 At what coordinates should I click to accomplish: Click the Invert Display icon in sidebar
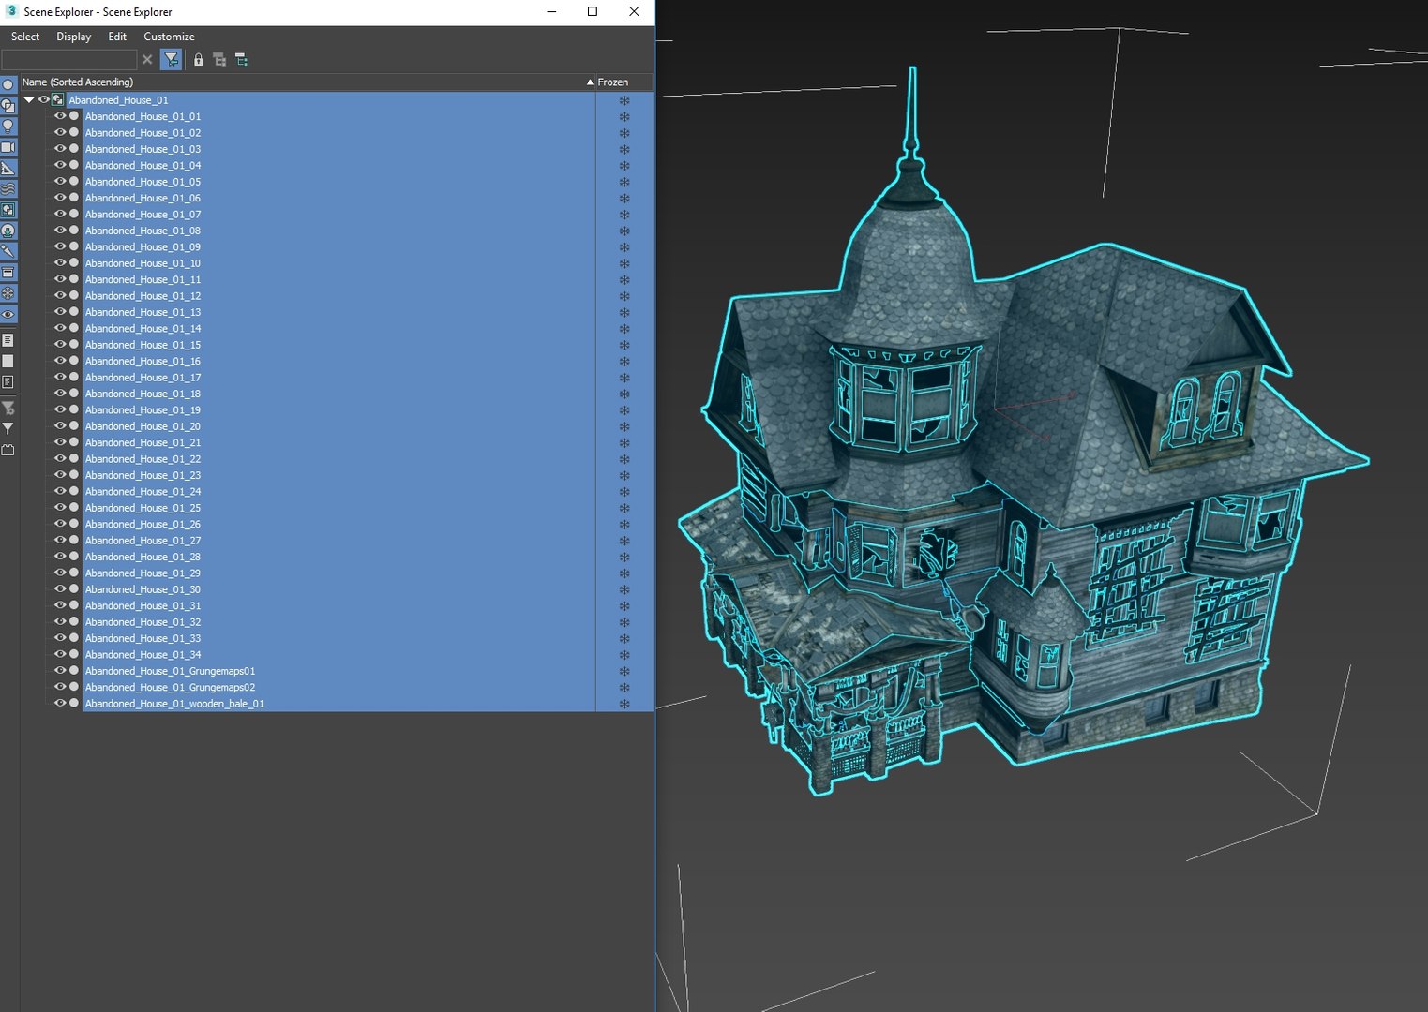[x=8, y=381]
